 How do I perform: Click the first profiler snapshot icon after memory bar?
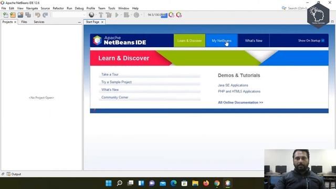click(x=172, y=15)
